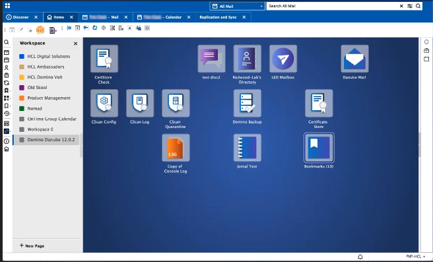Click the purple document arrow toolbar icon
433x262 pixels.
53,30
